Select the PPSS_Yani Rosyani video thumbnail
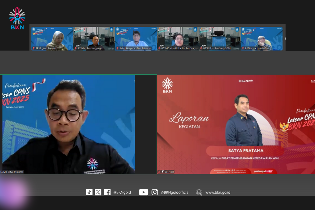 (52, 39)
